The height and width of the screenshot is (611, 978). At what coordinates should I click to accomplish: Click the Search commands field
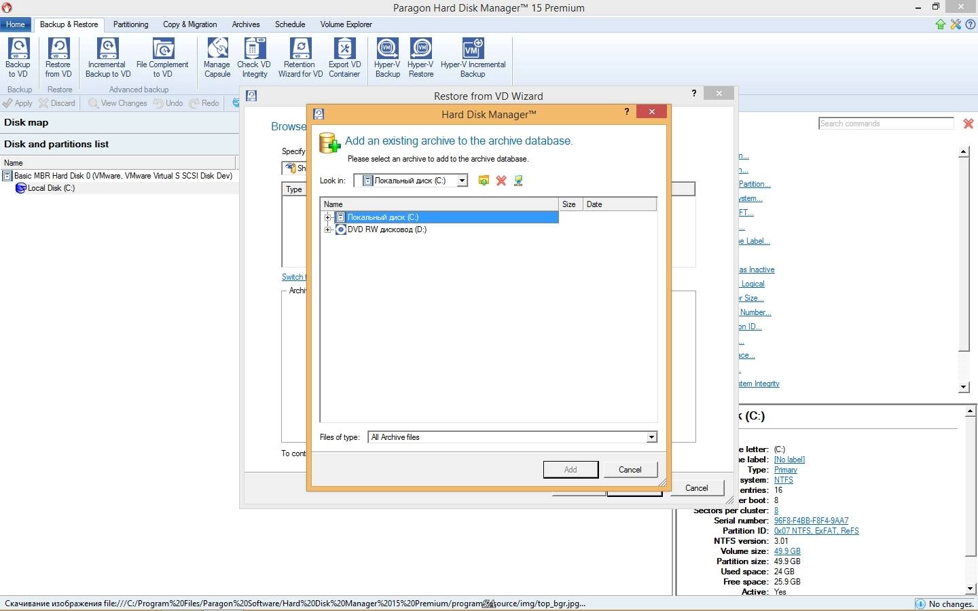[886, 124]
